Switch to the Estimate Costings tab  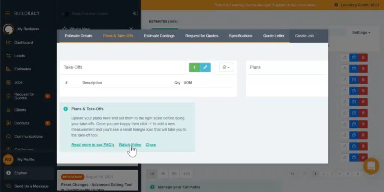tap(159, 36)
